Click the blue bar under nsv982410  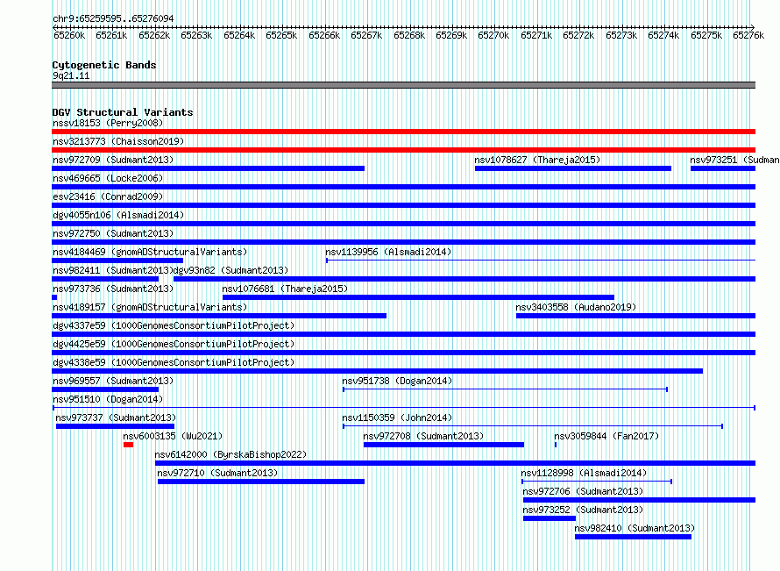633,537
